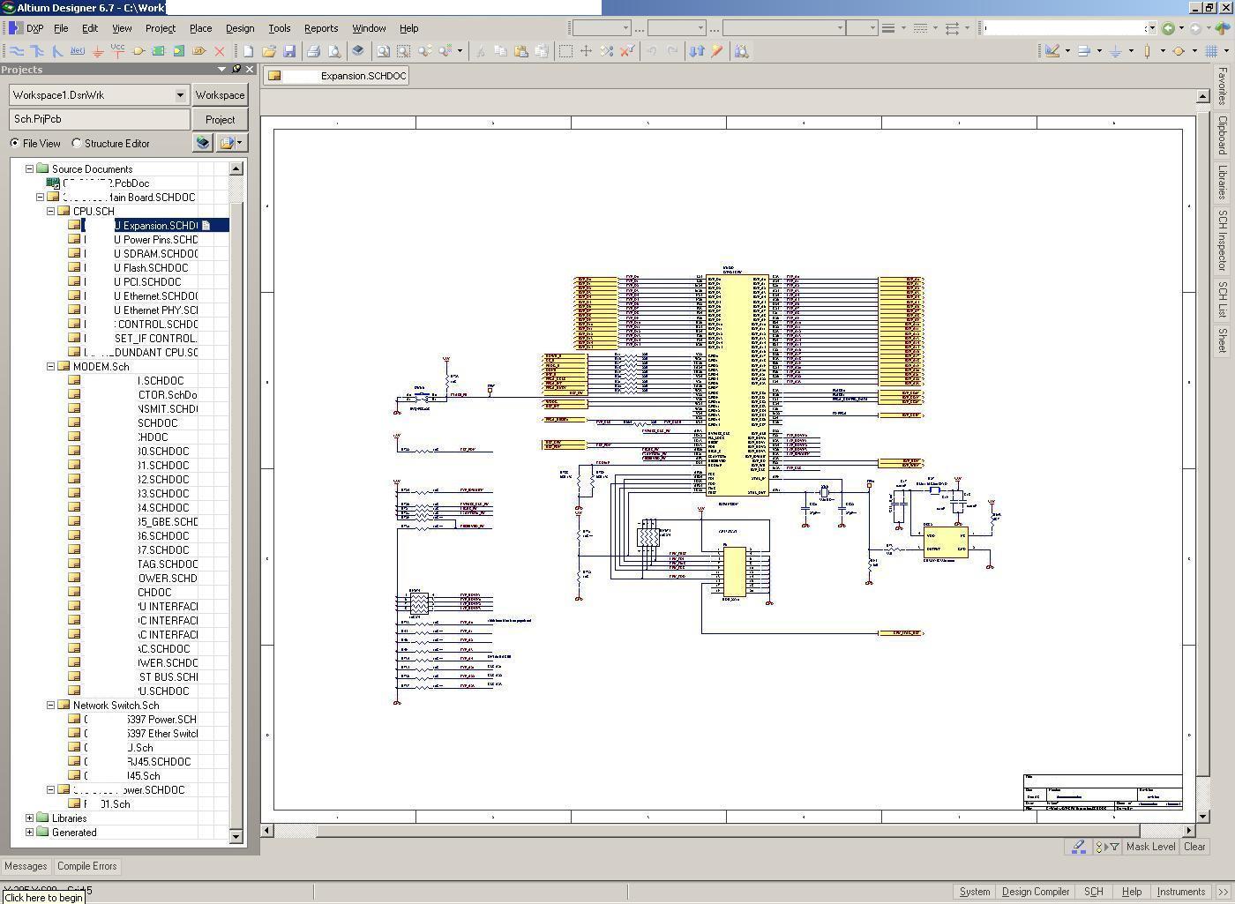Open the Reports menu
Screen dimensions: 1235x904
pos(320,27)
